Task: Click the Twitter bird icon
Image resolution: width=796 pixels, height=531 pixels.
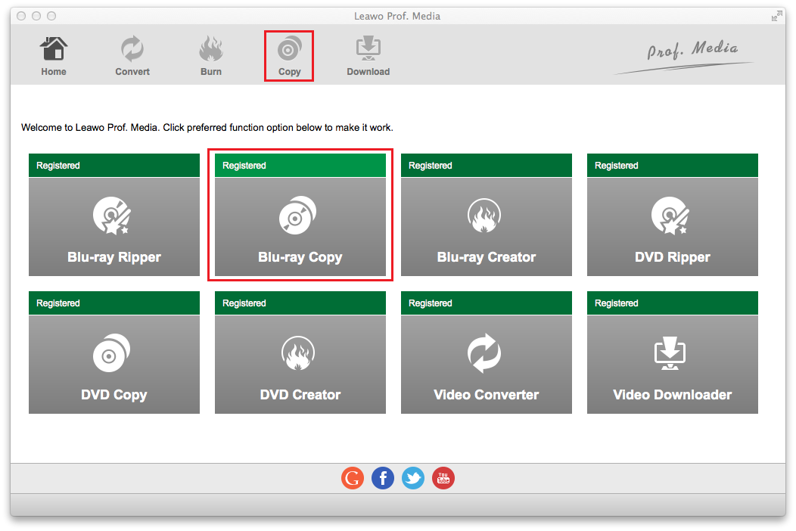Action: [413, 478]
